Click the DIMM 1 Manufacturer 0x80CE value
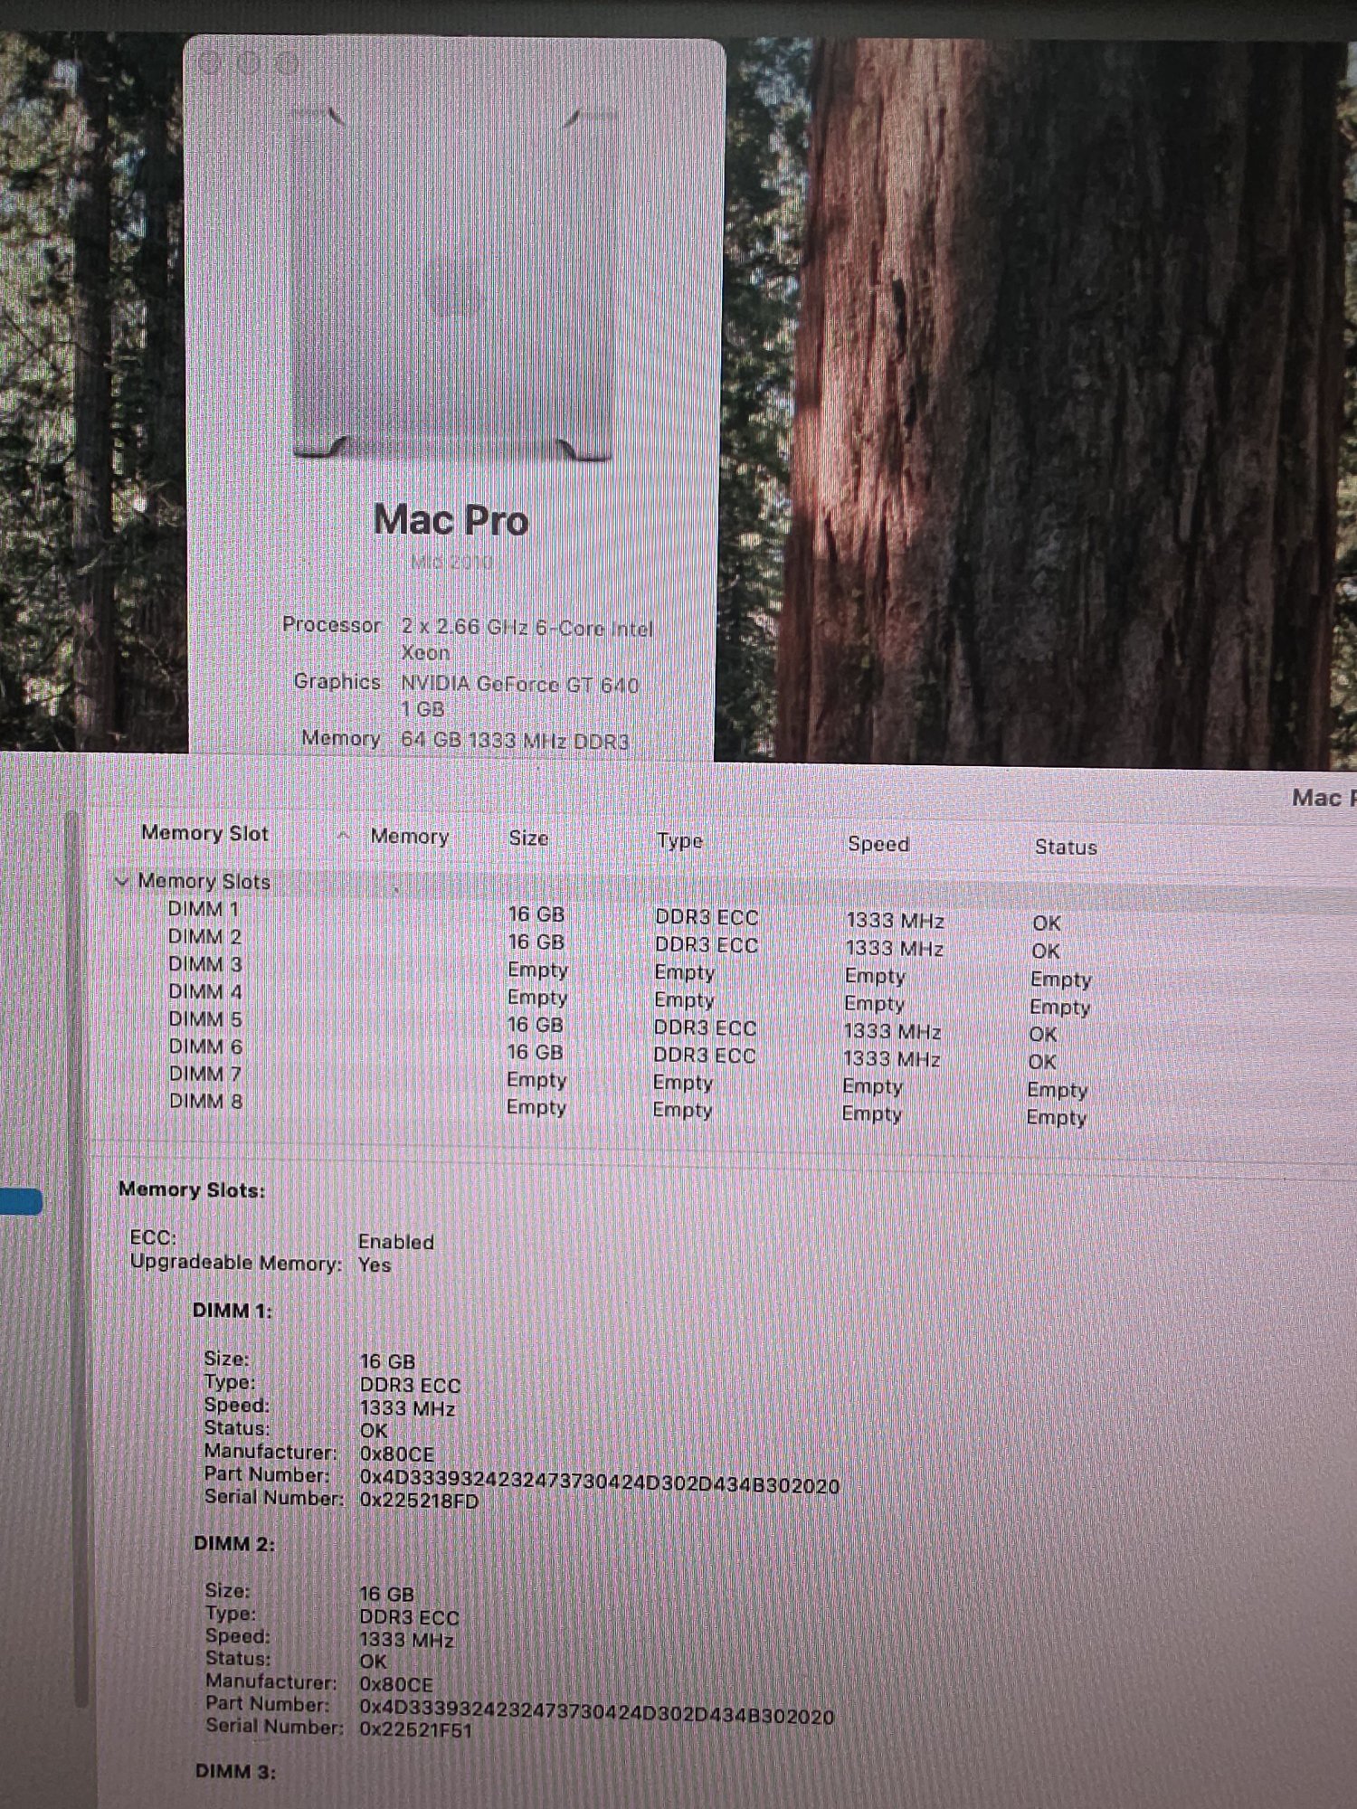 click(x=396, y=1454)
